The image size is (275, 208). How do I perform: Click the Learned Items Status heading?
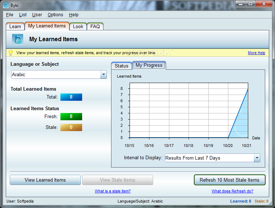[x=35, y=109]
